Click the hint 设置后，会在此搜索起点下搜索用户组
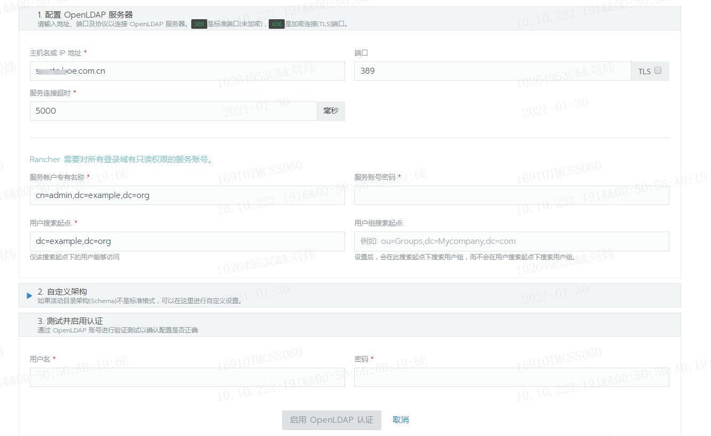 (x=465, y=257)
